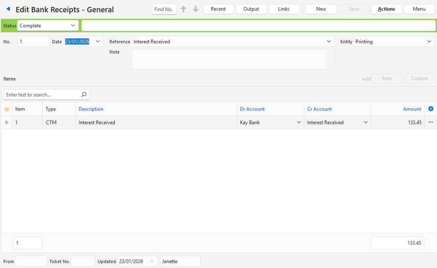437x268 pixels.
Task: Expand Cr Account Interest Received dropdown
Action: [x=365, y=123]
